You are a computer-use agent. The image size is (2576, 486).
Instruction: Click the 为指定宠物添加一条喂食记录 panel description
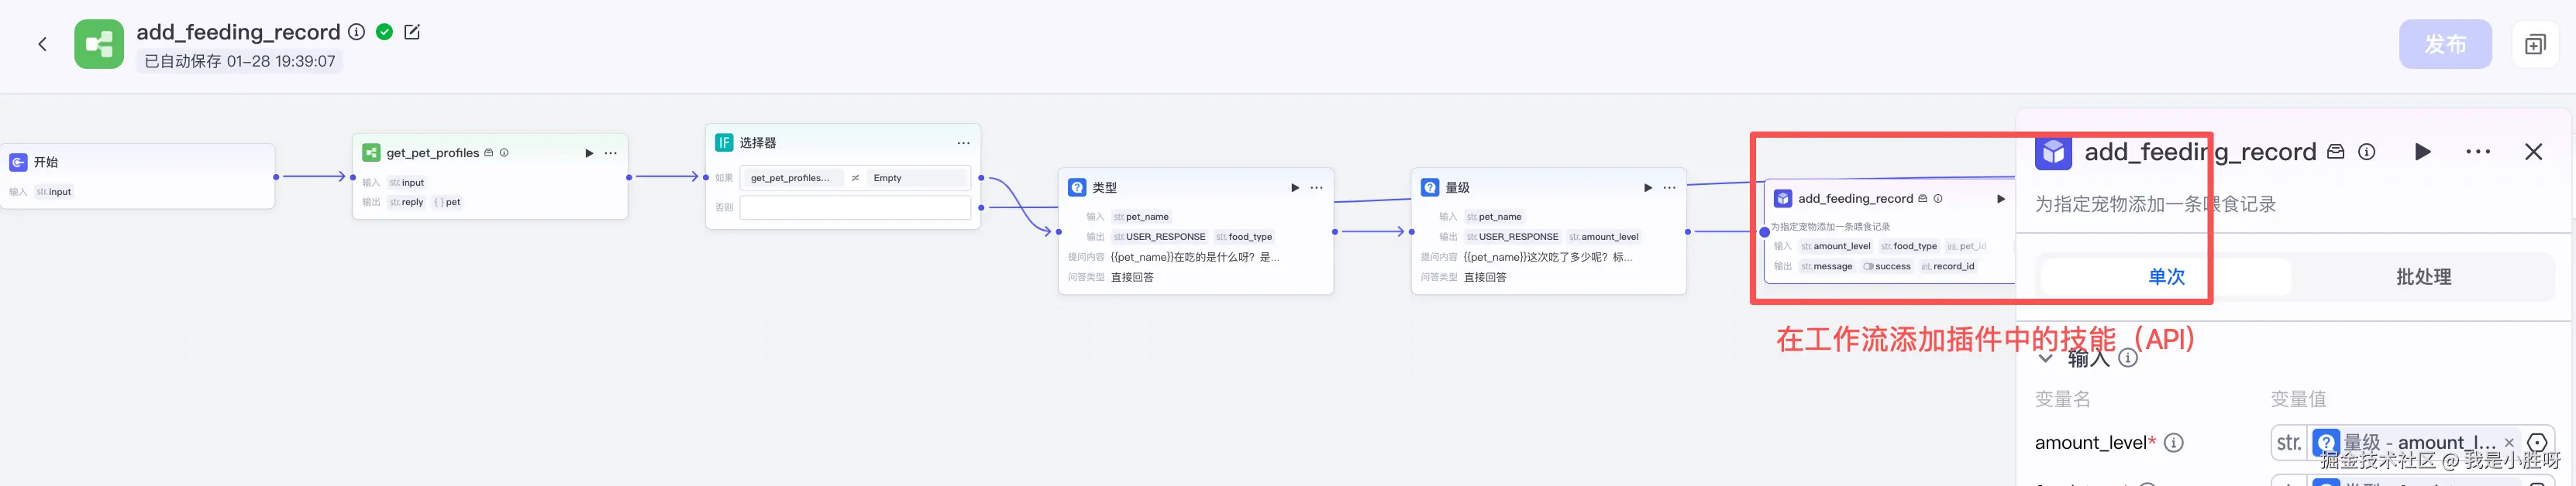2155,204
